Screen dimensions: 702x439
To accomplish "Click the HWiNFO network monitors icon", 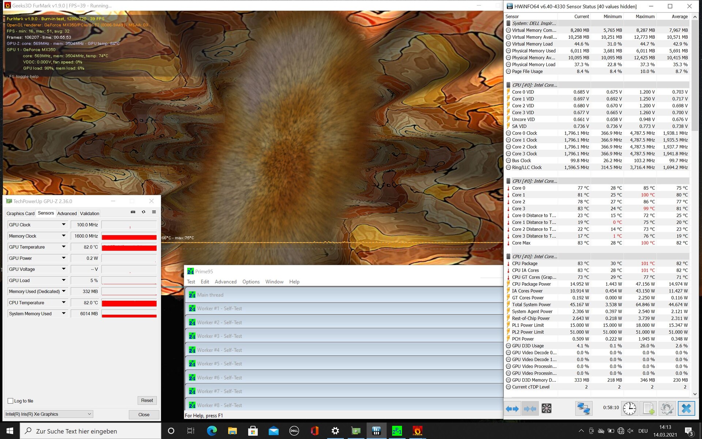I will click(584, 408).
